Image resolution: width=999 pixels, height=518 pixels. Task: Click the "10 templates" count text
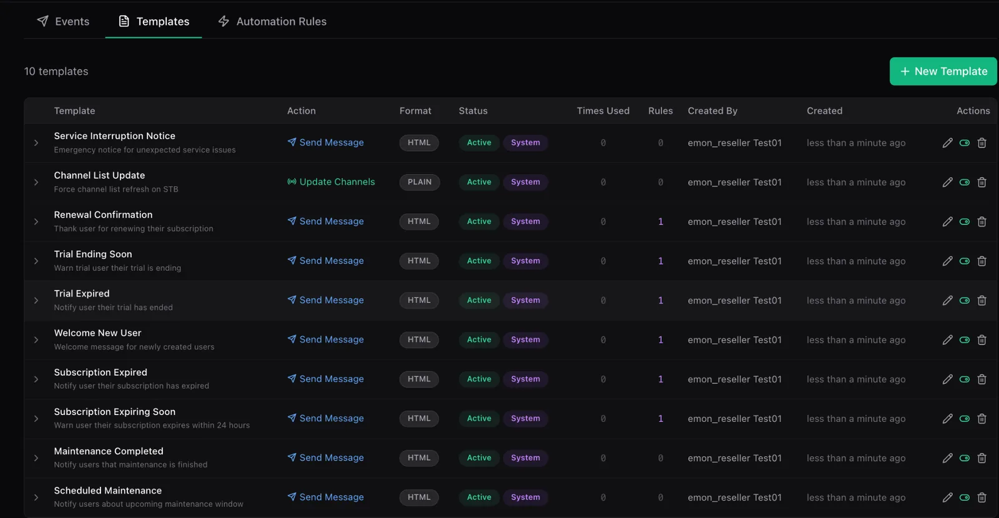coord(56,71)
